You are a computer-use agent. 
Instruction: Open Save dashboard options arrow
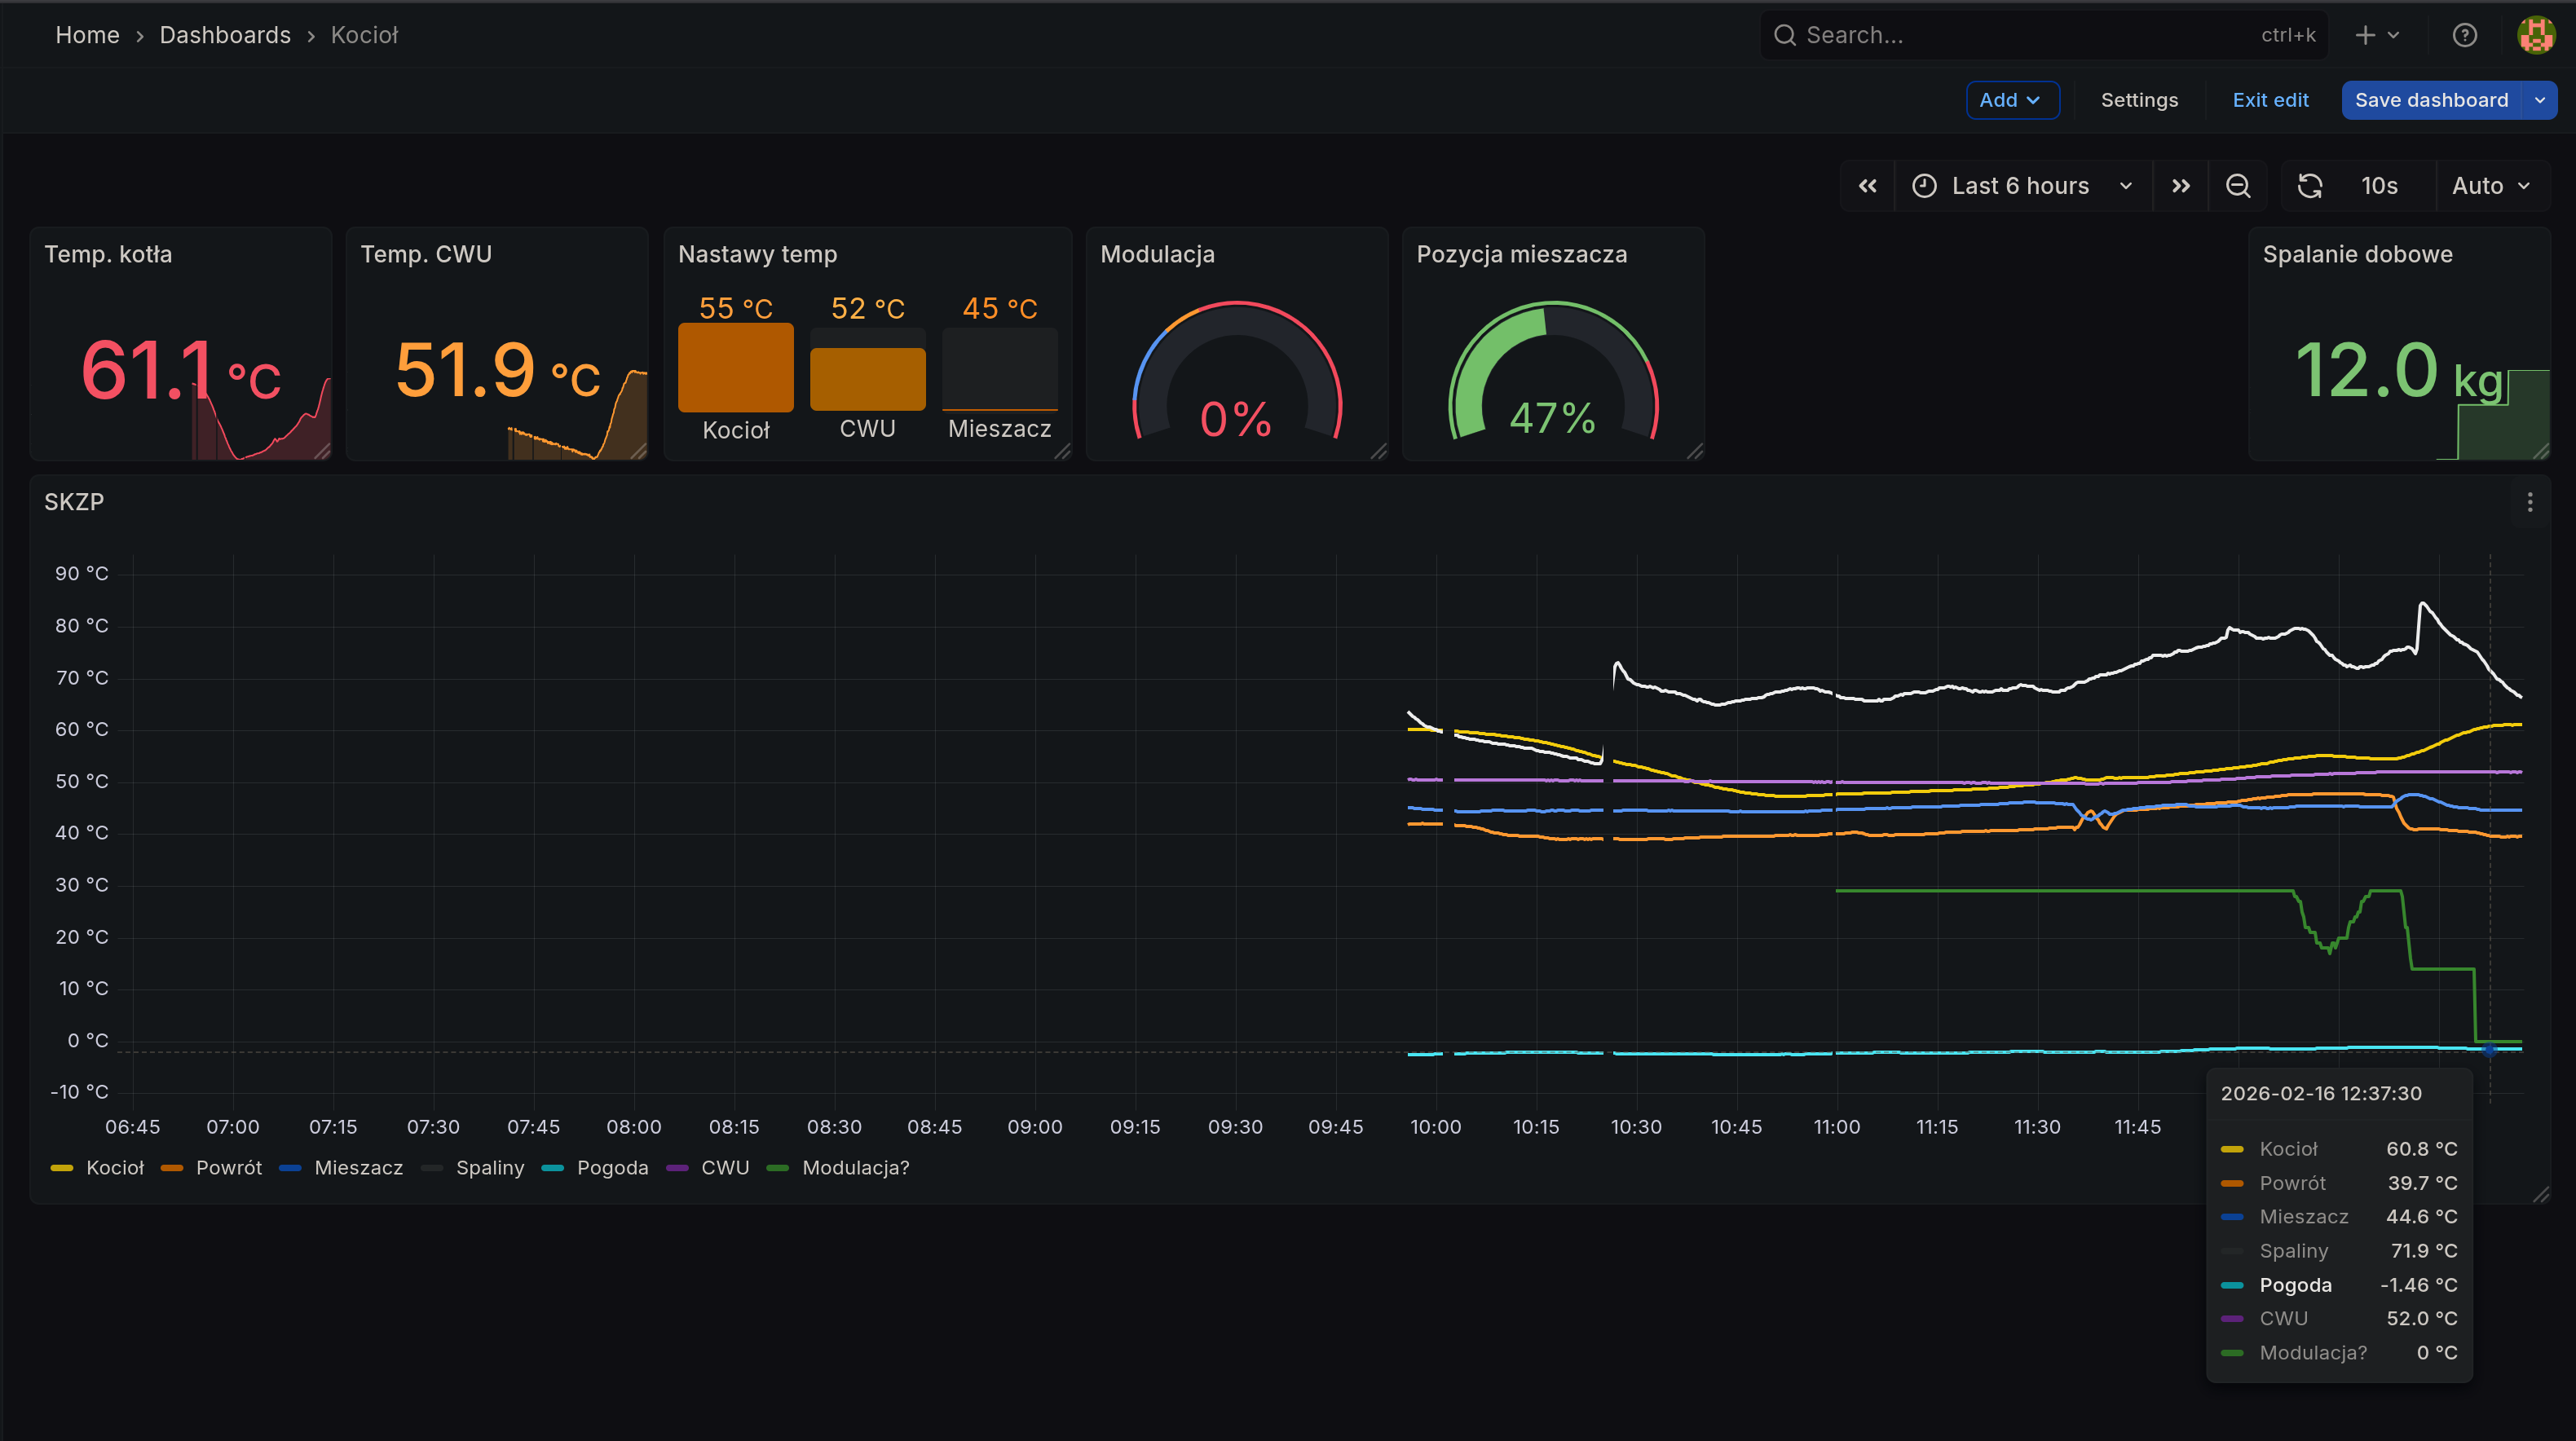click(2539, 100)
